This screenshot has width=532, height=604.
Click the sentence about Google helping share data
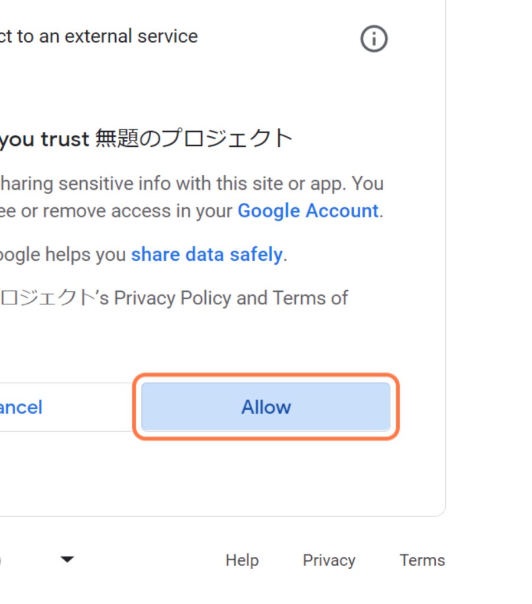[143, 254]
